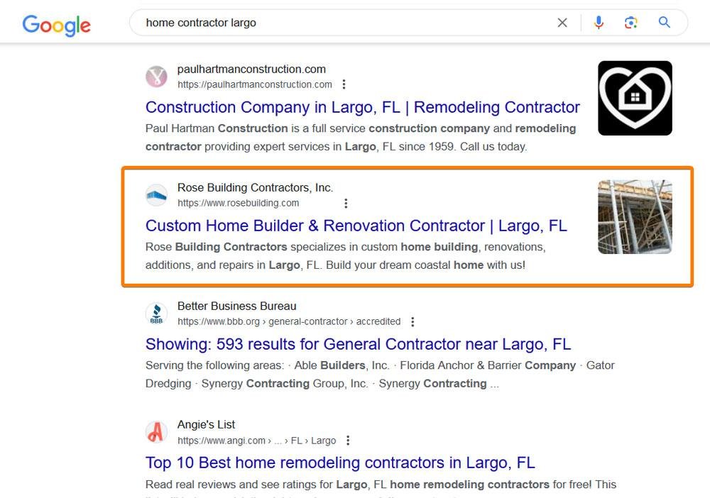Click the Angie's List favicon
This screenshot has height=498, width=710.
(x=156, y=432)
